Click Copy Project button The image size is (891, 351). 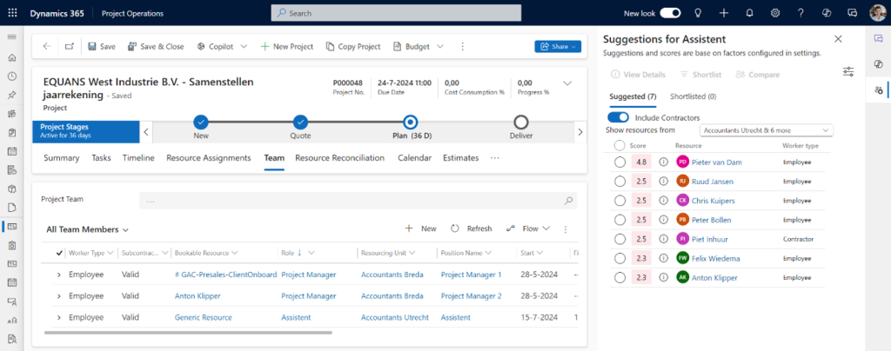click(x=353, y=47)
